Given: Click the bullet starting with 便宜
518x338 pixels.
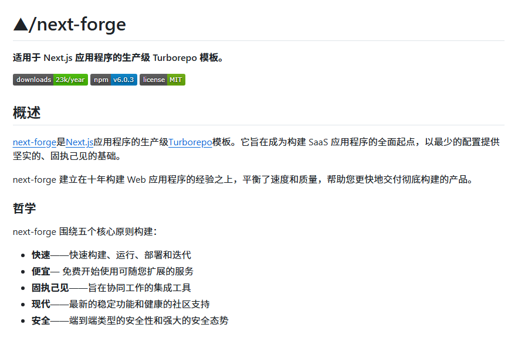Looking at the screenshot, I should (113, 271).
